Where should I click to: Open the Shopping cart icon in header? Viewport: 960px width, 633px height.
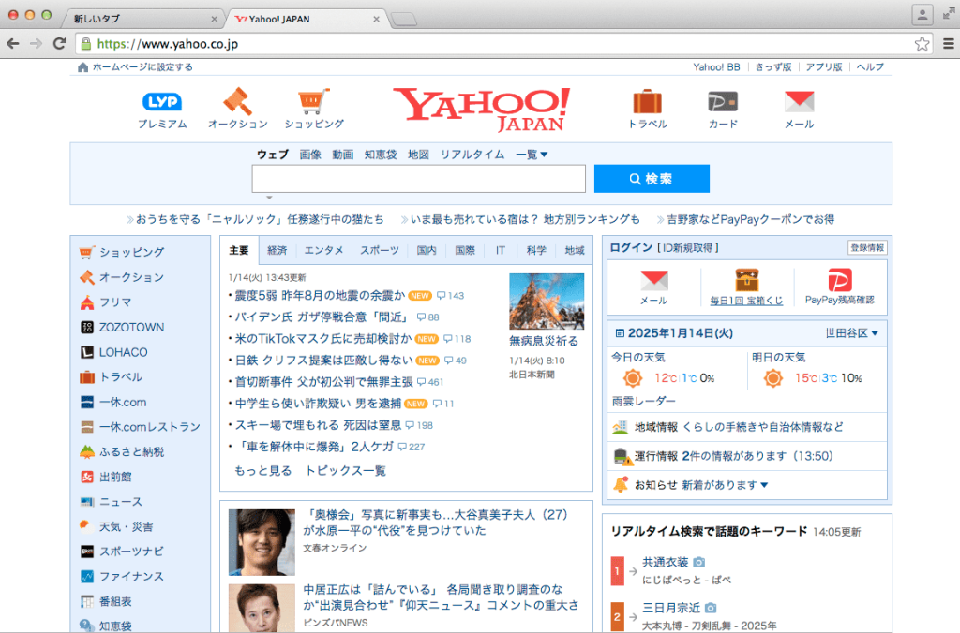pos(313,101)
